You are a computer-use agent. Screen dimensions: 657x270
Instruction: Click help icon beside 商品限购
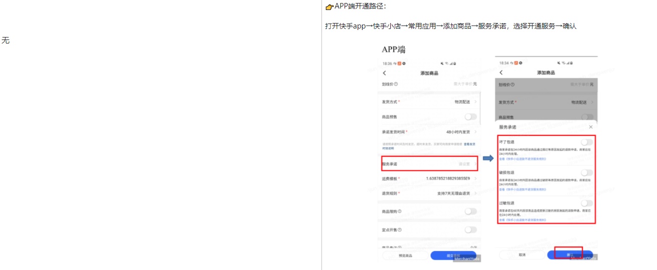400,211
